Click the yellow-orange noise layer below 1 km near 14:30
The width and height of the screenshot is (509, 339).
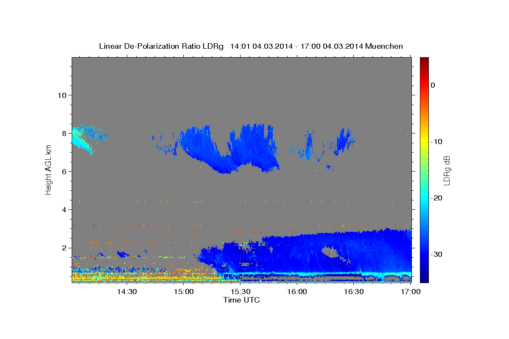(127, 275)
